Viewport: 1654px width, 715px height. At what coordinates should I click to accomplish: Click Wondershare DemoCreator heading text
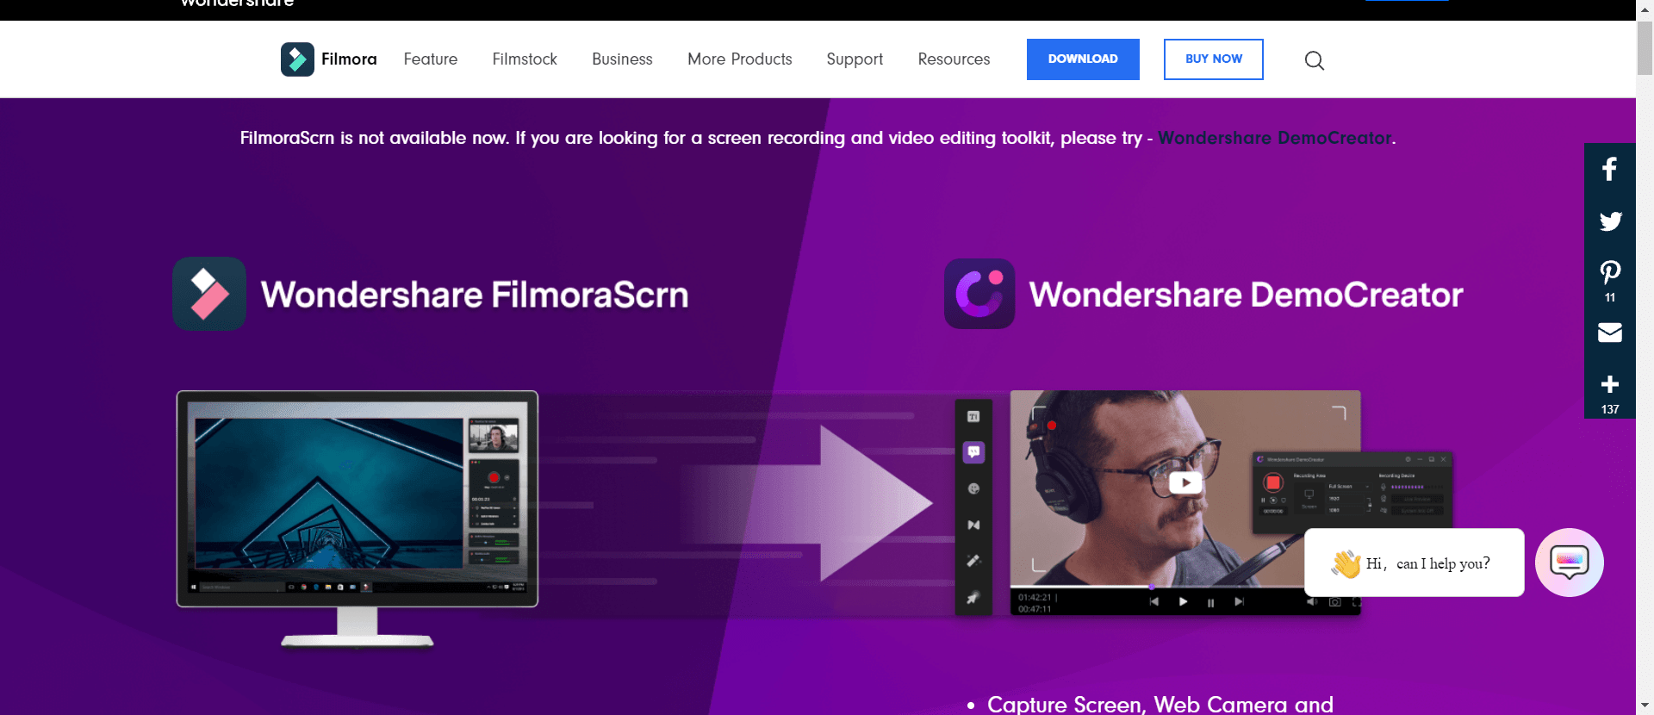1246,295
